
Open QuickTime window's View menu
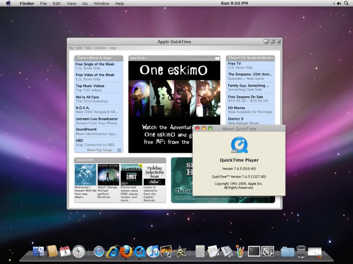pos(88,48)
